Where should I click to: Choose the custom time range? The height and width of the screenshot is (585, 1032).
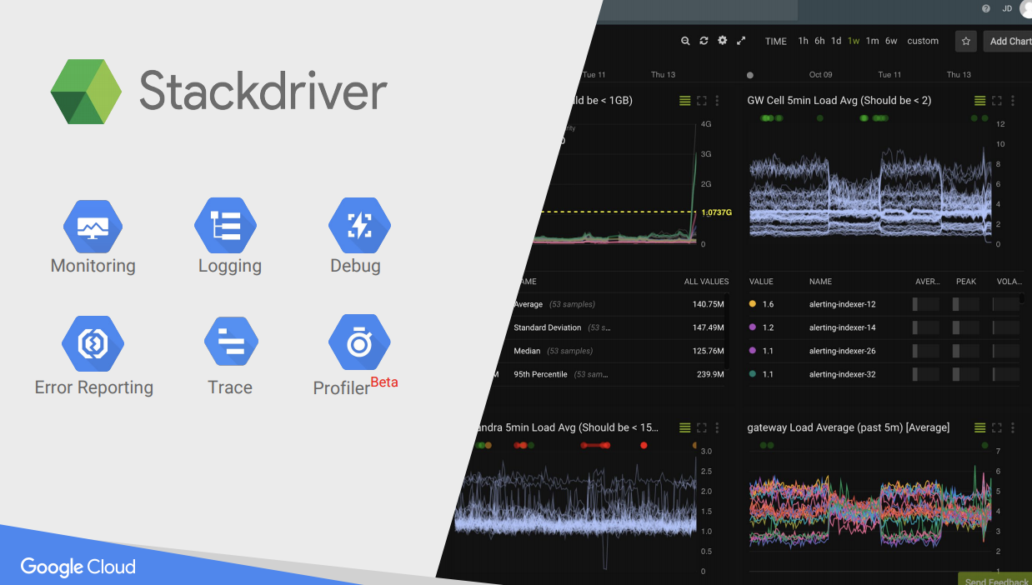[x=923, y=41]
